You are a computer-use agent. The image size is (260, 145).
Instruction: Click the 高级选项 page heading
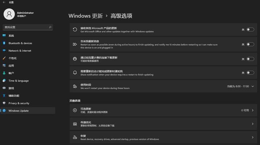[x=121, y=16]
